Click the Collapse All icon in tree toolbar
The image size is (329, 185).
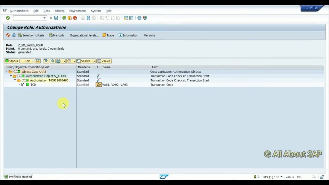52,61
